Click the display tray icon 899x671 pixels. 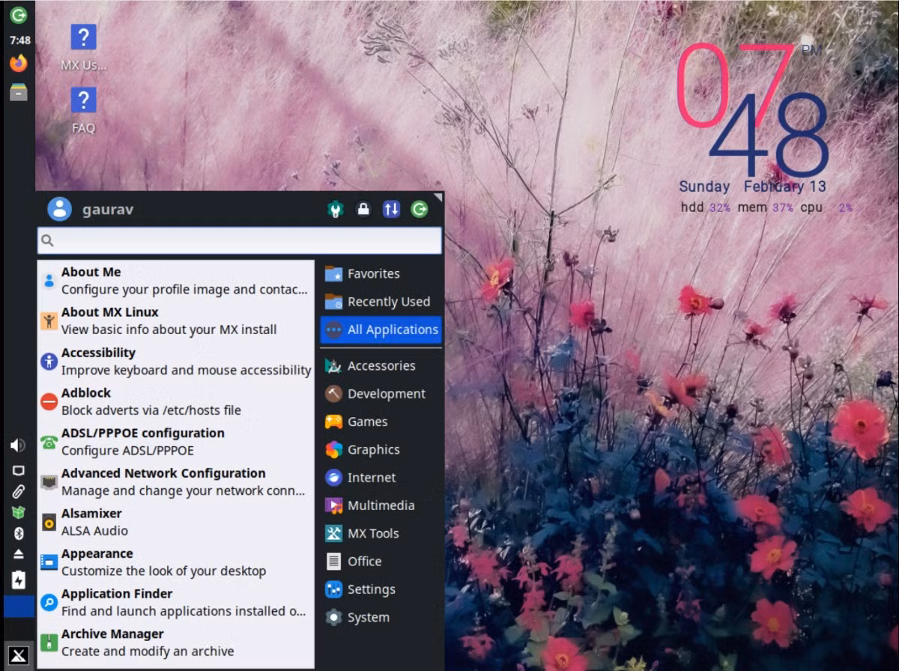[19, 471]
